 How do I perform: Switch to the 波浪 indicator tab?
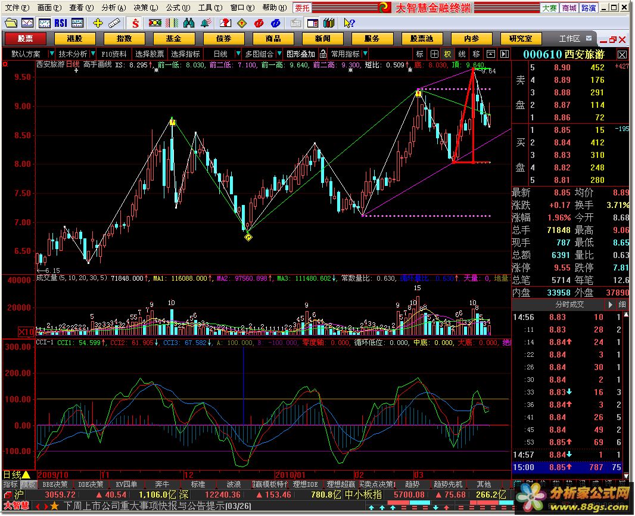click(234, 484)
